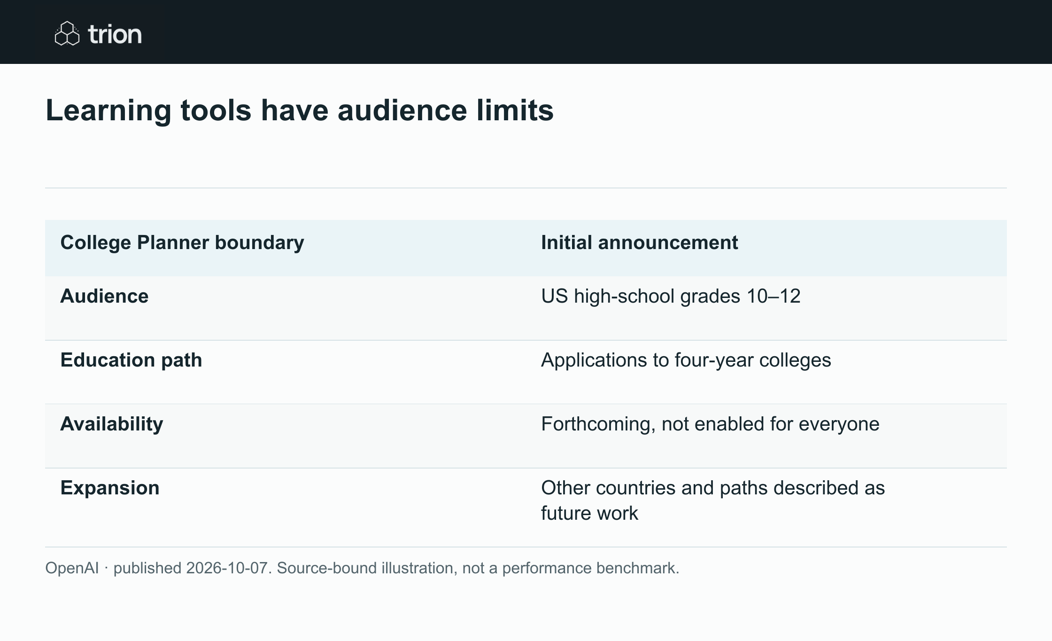Select the 'Education path' row label
The height and width of the screenshot is (641, 1052).
pyautogui.click(x=131, y=360)
